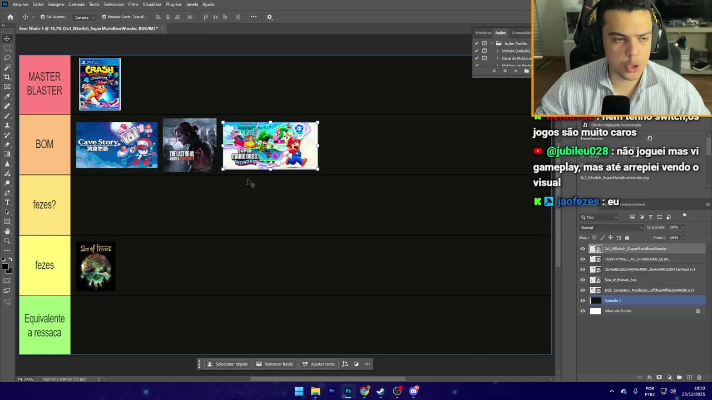Viewport: 712px width, 400px height.
Task: Select the Rectangle shape tool
Action: tap(7, 222)
